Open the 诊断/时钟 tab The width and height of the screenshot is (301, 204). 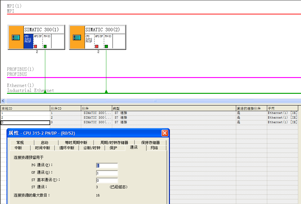pyautogui.click(x=92, y=148)
